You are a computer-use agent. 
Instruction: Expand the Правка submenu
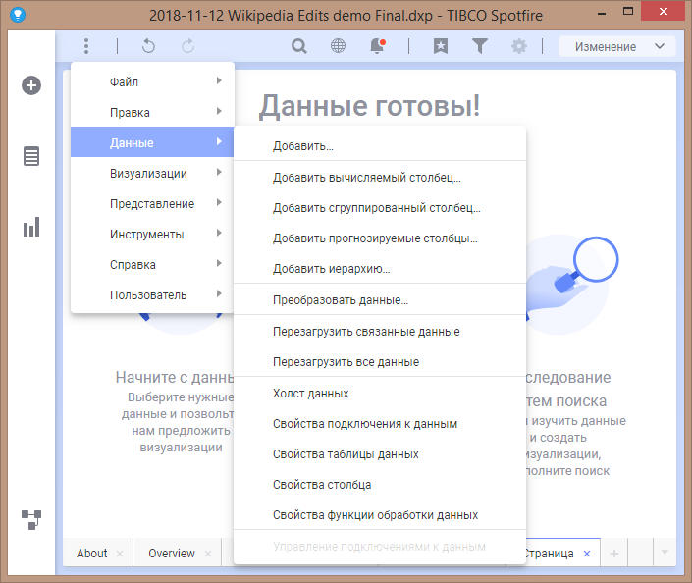click(x=152, y=112)
